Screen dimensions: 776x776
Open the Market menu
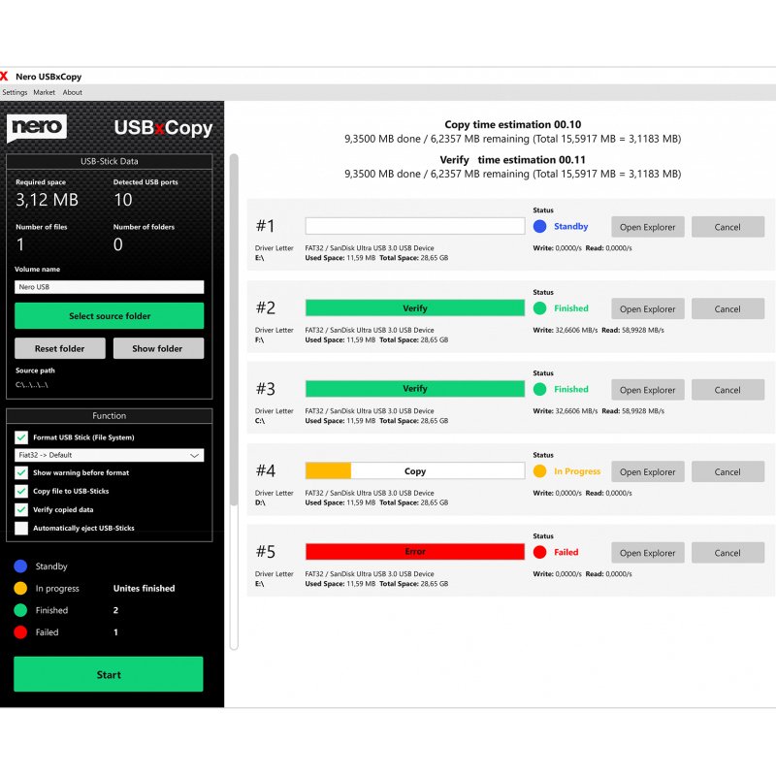coord(44,92)
